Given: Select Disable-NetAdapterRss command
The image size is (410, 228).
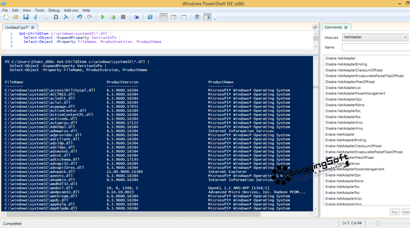Looking at the screenshot, I should point(343,117).
